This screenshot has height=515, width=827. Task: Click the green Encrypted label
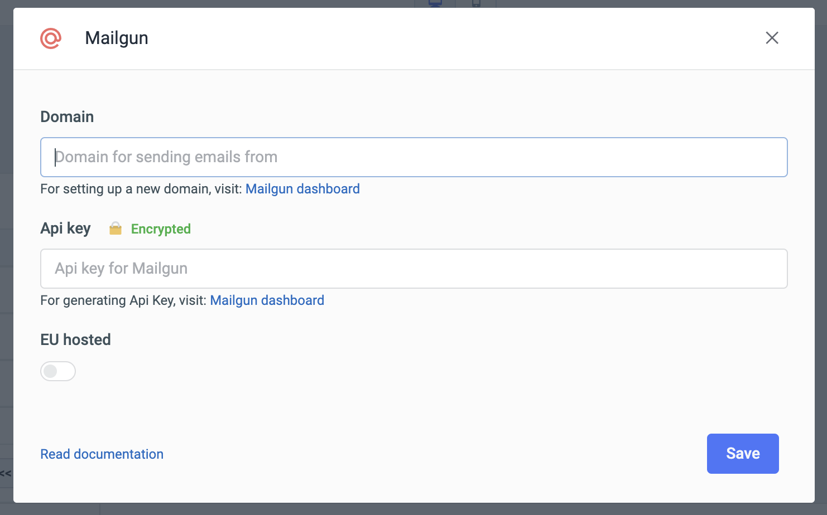[161, 229]
